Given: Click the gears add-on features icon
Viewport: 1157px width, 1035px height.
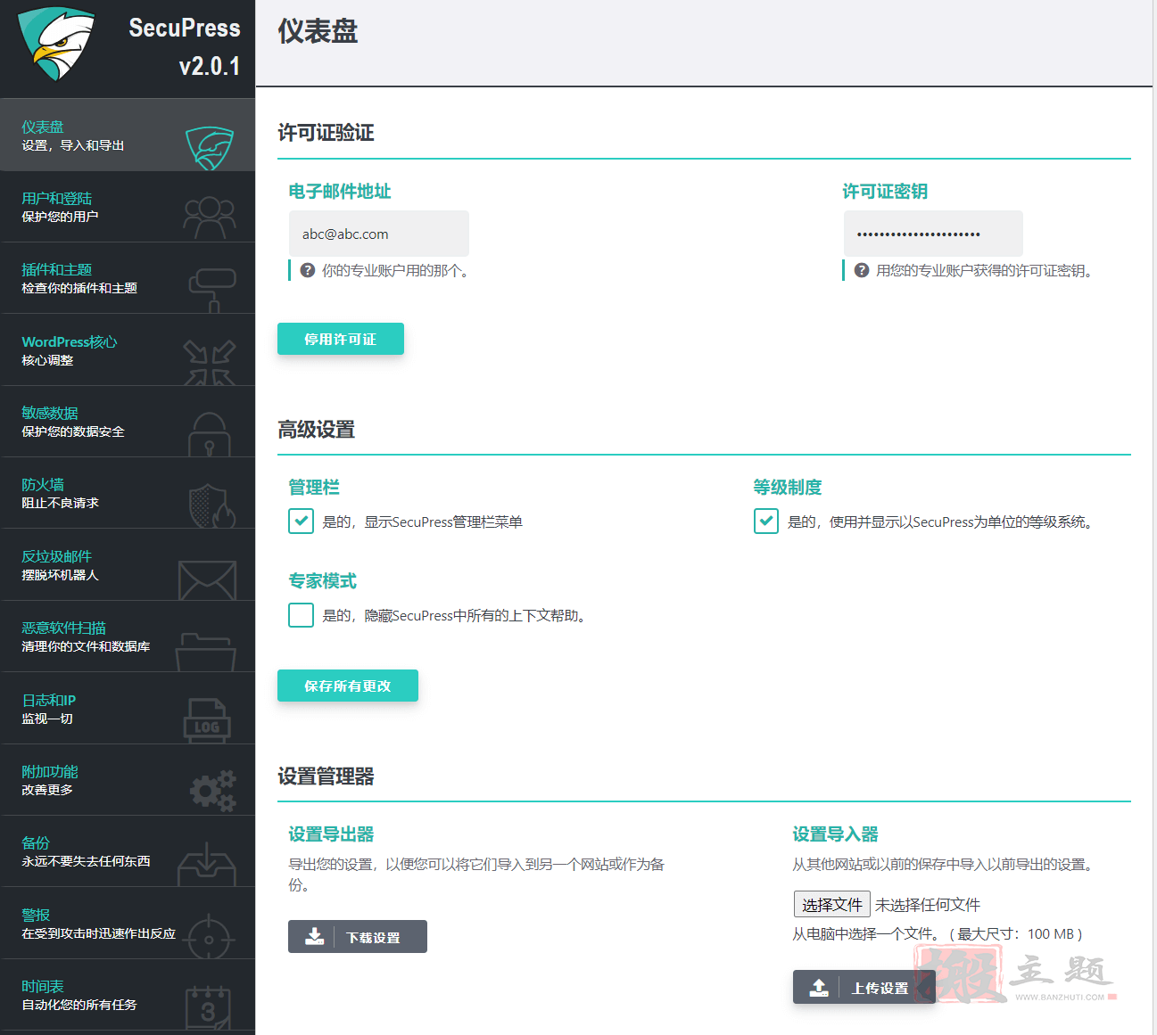Looking at the screenshot, I should coord(213,791).
